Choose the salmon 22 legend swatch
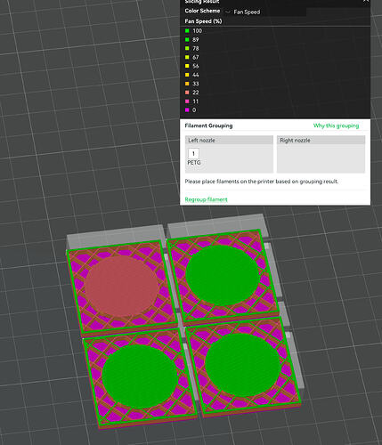Image resolution: width=382 pixels, height=445 pixels. tap(187, 93)
